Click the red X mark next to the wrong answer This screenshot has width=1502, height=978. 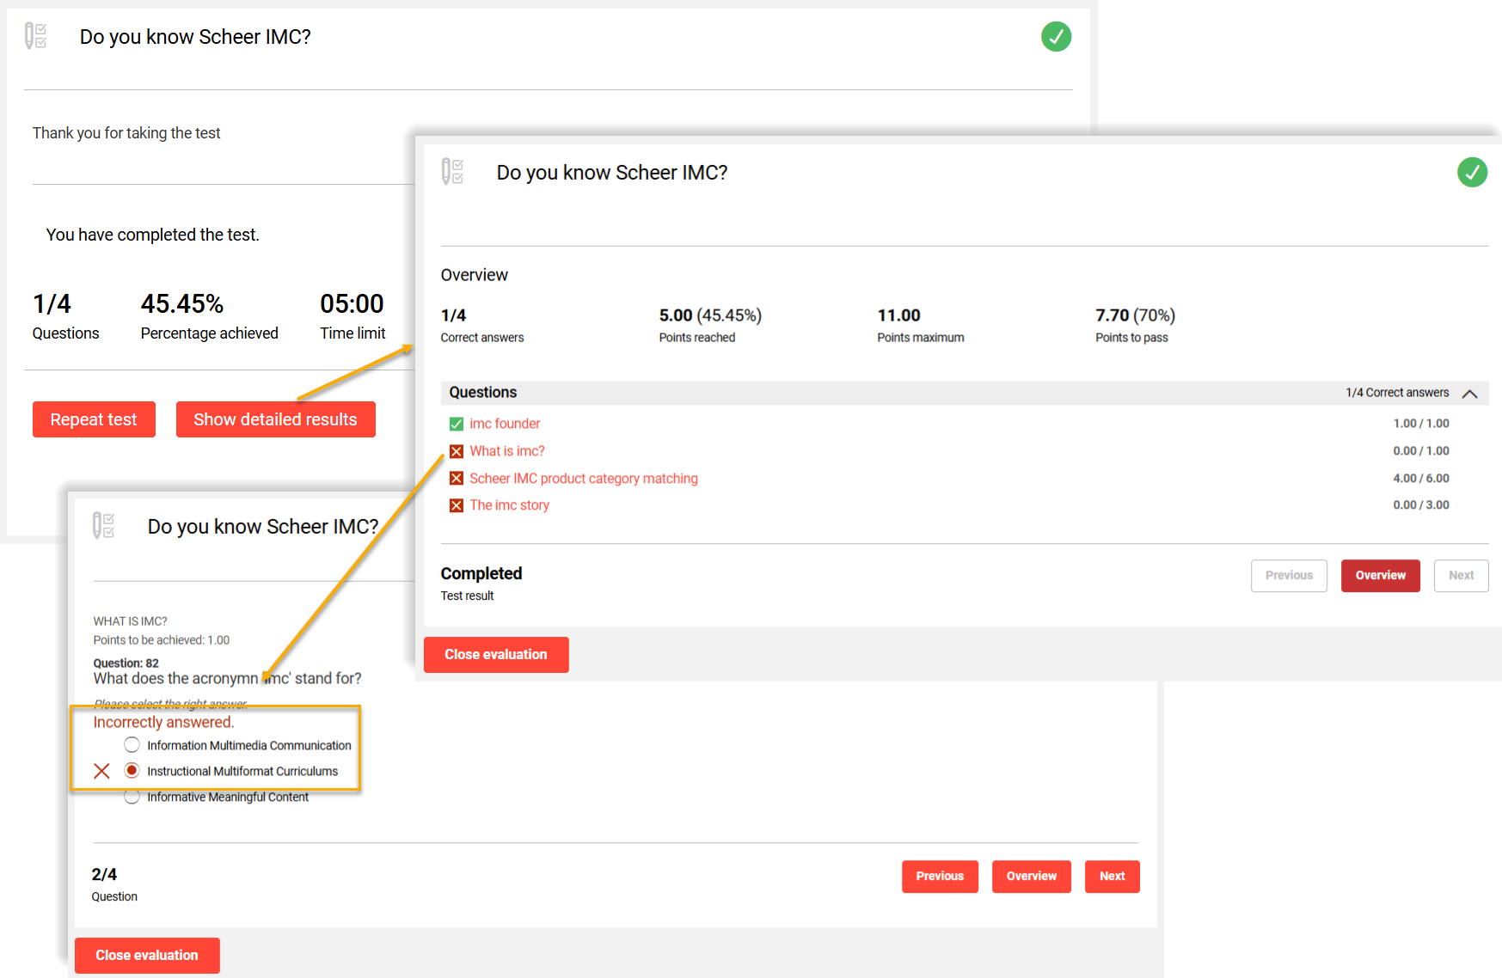[x=101, y=771]
